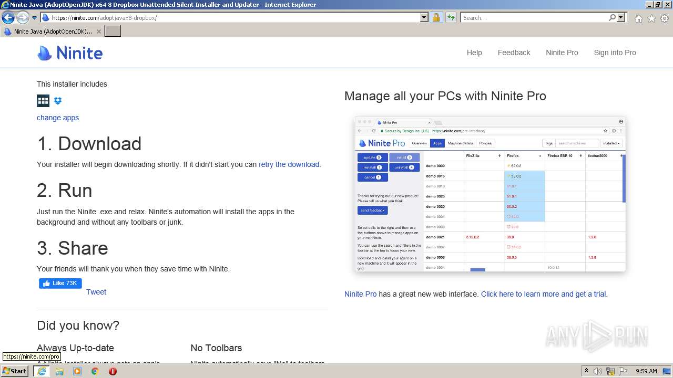This screenshot has height=378, width=673.
Task: Open a new blank tab
Action: [113, 31]
